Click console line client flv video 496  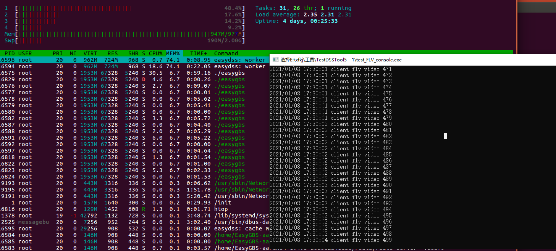(x=331, y=222)
